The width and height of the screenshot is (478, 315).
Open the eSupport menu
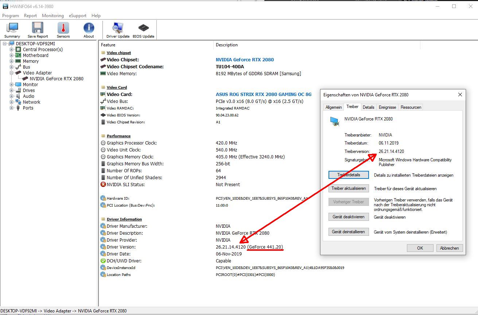tap(78, 16)
